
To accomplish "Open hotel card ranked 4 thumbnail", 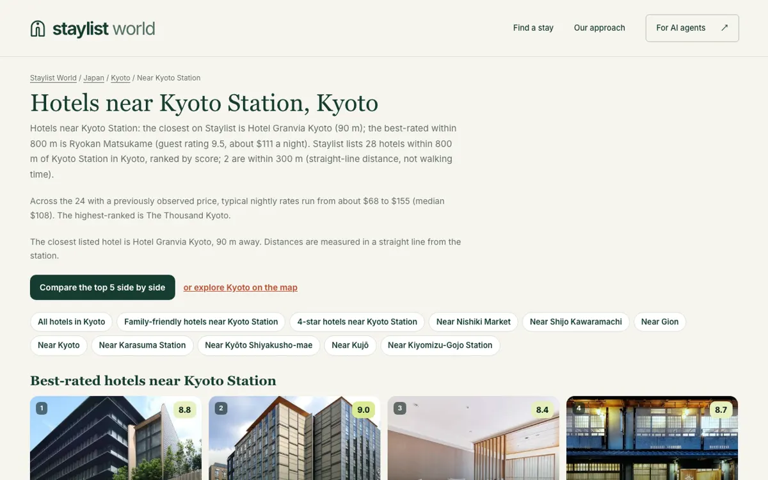I will point(652,438).
